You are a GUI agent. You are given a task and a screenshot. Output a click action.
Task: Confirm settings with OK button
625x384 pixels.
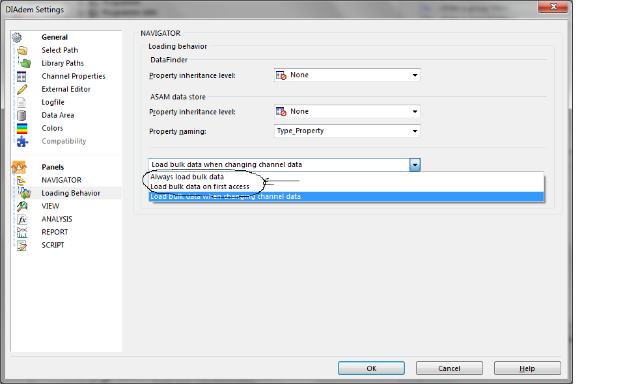pos(371,368)
